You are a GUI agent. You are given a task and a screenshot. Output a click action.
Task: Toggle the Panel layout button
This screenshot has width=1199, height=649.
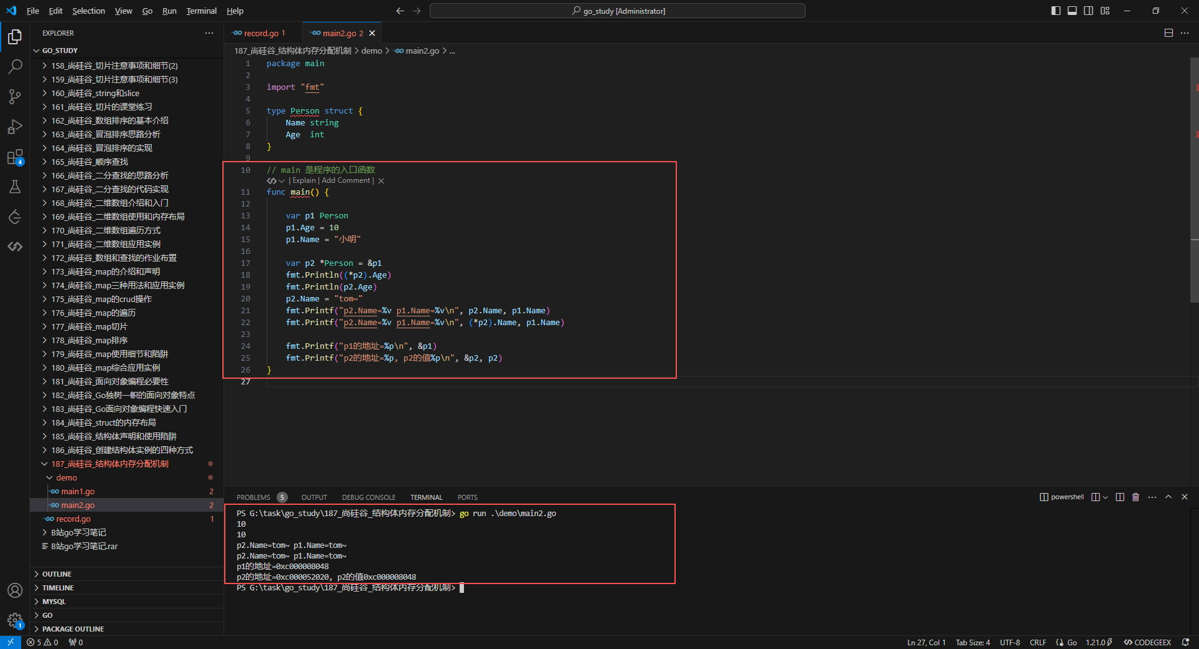tap(1072, 11)
